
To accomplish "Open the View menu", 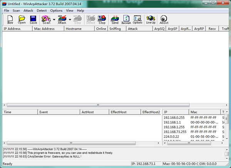I will pyautogui.click(x=70, y=11).
